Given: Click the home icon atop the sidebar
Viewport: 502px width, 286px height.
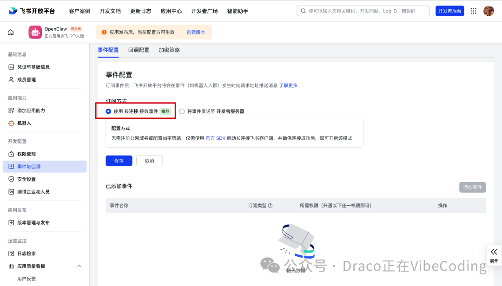Looking at the screenshot, I should [x=10, y=32].
